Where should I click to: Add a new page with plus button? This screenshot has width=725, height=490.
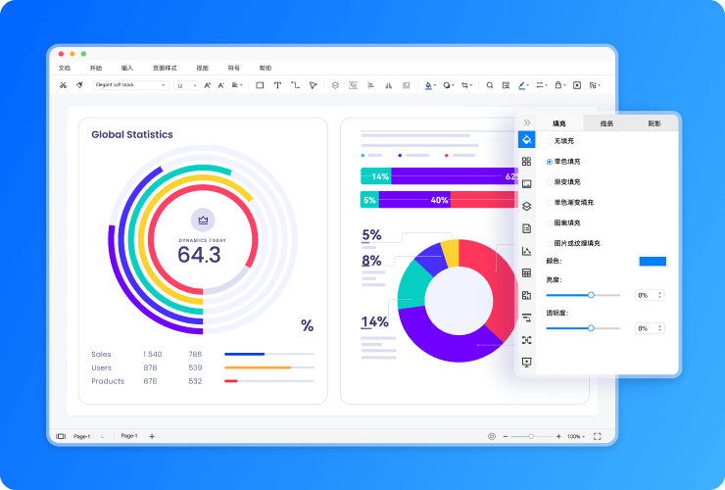152,436
